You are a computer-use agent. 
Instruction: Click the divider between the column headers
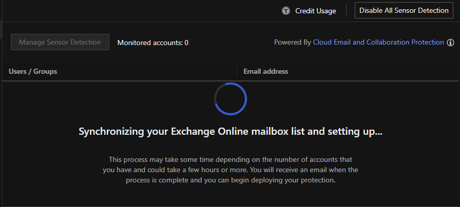point(236,71)
